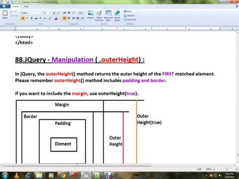The image size is (239, 179).
Task: Toggle Underline formatting in WordPad ribbon
Action: click(x=31, y=18)
